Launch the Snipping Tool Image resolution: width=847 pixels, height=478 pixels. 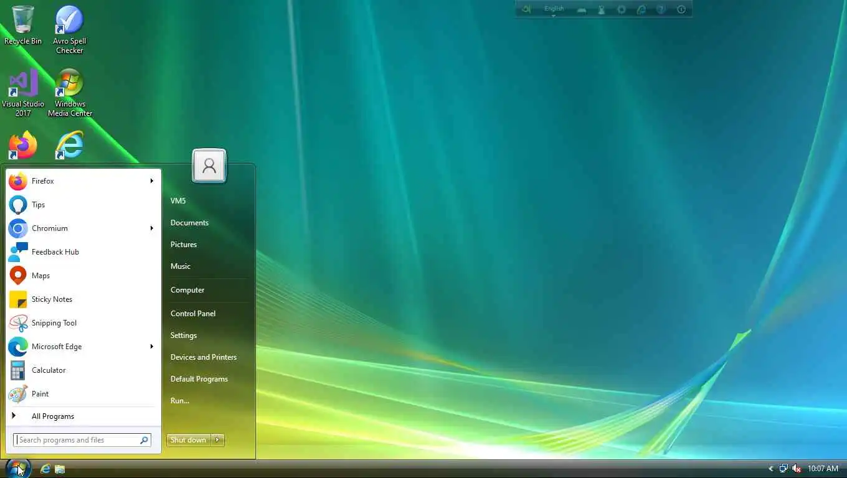pos(83,323)
